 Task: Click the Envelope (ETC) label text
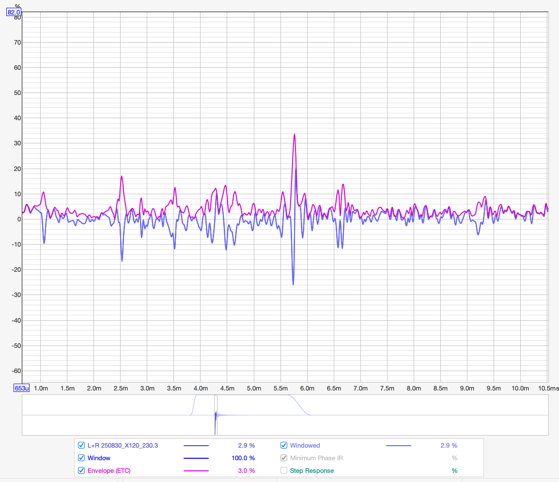(x=109, y=470)
